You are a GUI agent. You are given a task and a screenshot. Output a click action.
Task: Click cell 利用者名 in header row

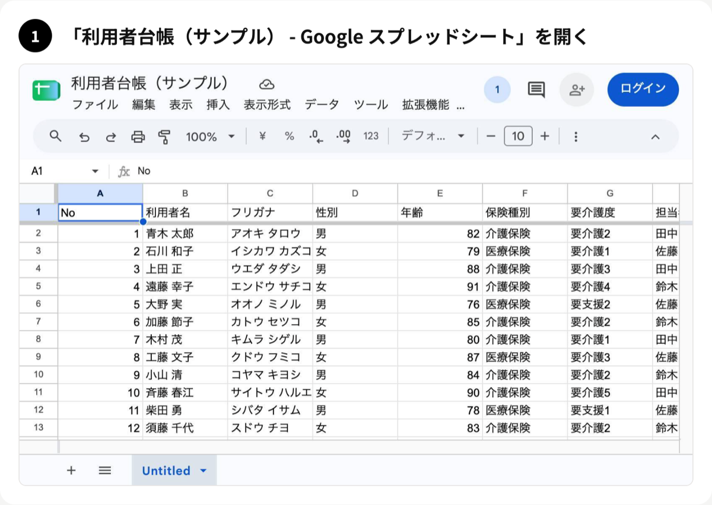tap(185, 212)
